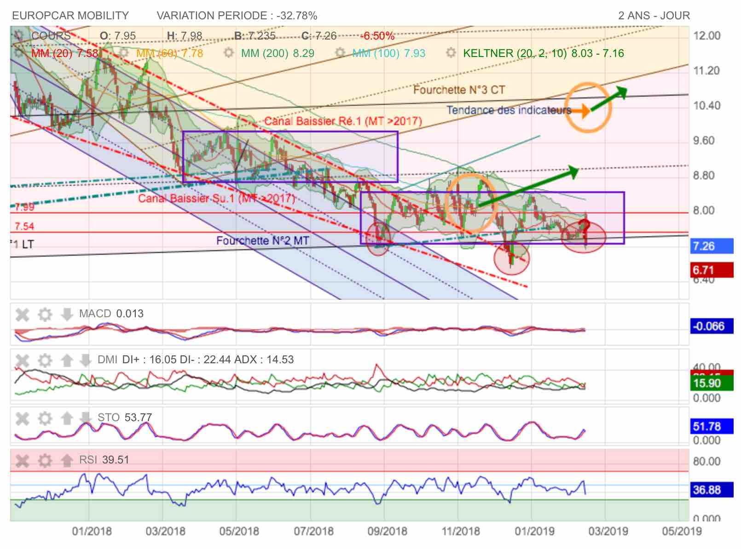Image resolution: width=741 pixels, height=549 pixels.
Task: Click the MM (200) 8.29 label
Action: (x=278, y=53)
